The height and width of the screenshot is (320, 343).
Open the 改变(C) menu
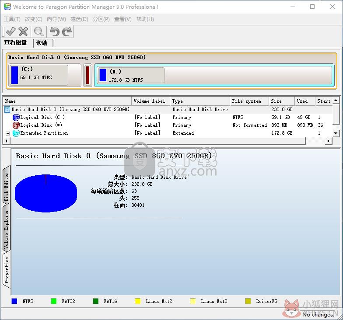(x=33, y=19)
